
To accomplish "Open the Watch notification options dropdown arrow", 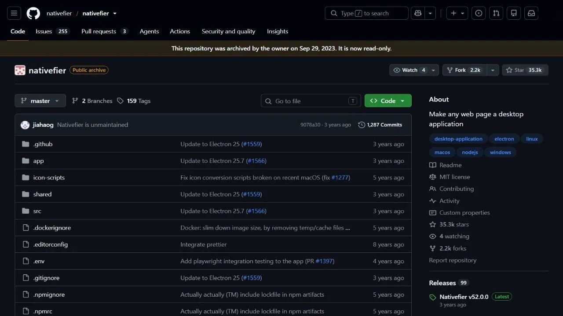I will 434,70.
